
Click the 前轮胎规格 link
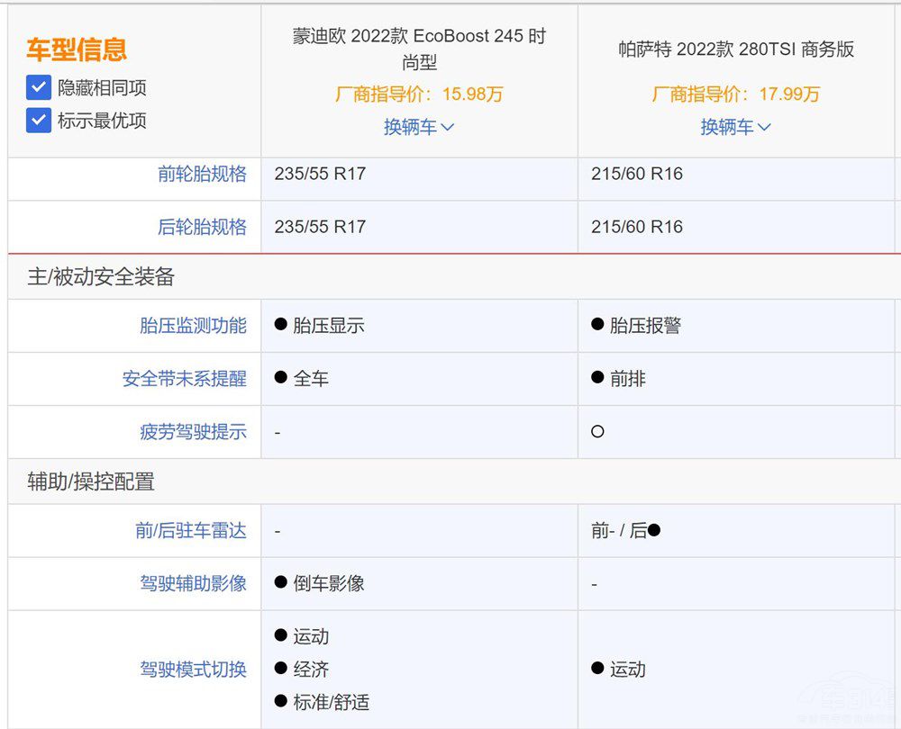[x=202, y=175]
